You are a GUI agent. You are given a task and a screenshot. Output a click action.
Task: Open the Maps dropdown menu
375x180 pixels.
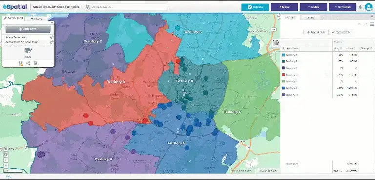[284, 7]
